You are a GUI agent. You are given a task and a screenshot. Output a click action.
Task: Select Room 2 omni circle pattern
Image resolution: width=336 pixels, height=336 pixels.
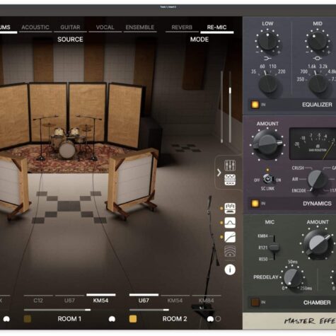pos(218,319)
